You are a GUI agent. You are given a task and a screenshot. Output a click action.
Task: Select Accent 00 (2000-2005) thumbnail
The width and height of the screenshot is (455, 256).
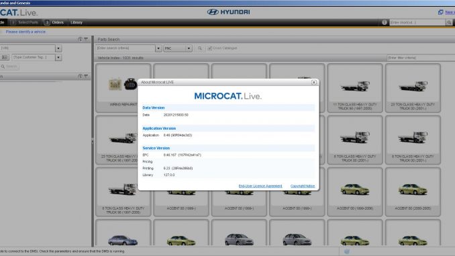point(413,191)
